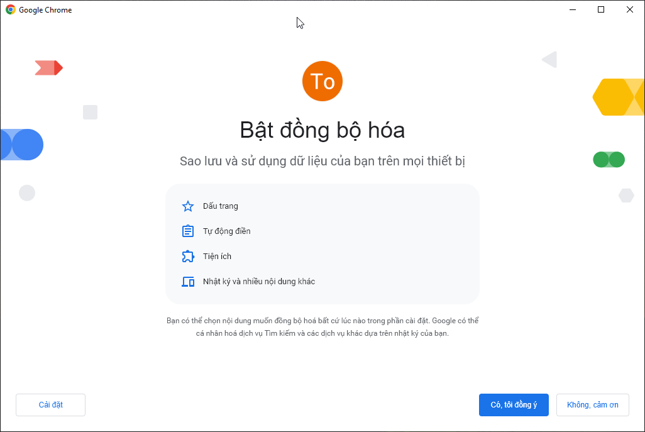Click the clipboard autofill icon
This screenshot has width=645, height=432.
click(187, 231)
